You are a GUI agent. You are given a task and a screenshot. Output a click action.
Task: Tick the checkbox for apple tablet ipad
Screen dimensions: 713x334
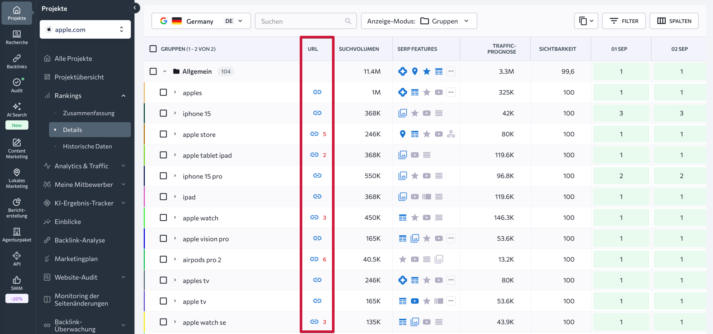click(x=163, y=155)
